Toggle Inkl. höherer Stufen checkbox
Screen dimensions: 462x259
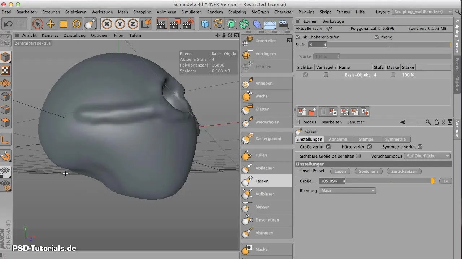click(298, 37)
